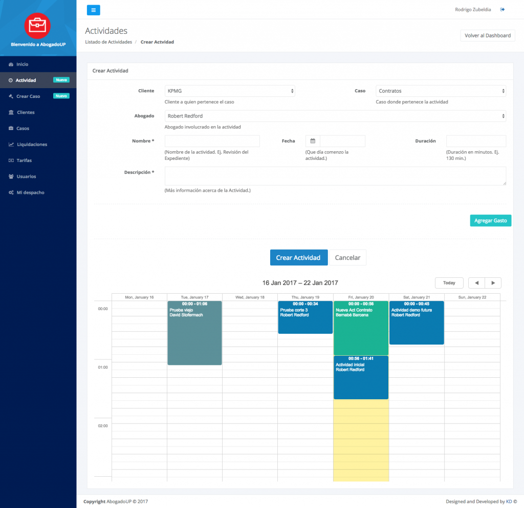Open Usuarios in the sidebar menu
The height and width of the screenshot is (508, 524).
38,176
